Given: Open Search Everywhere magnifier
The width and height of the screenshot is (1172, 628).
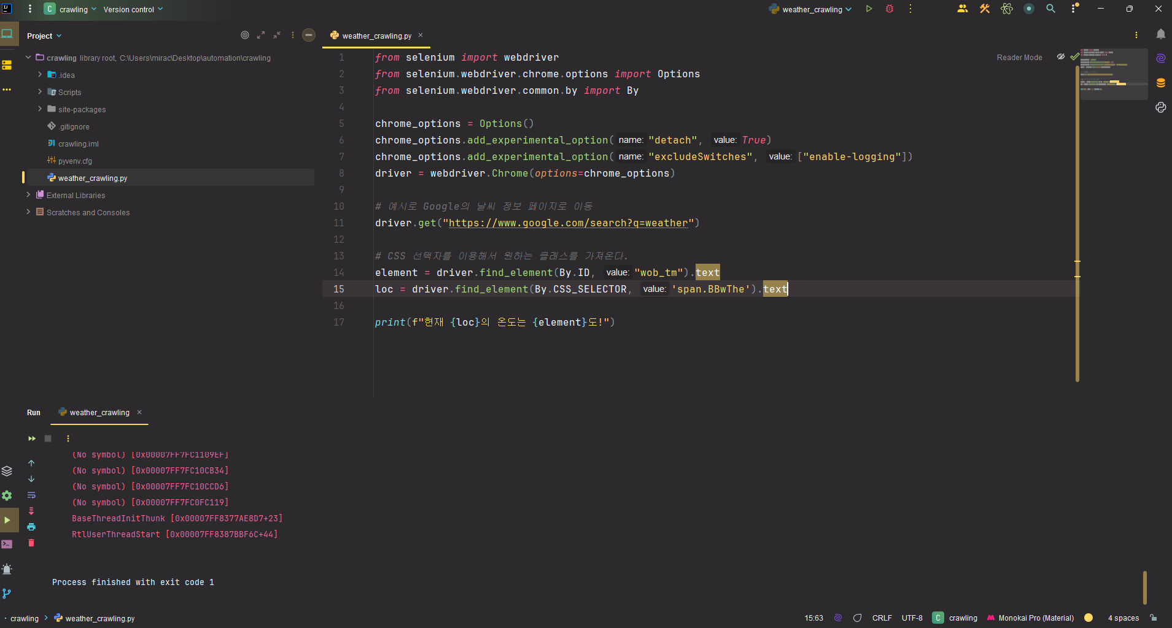Looking at the screenshot, I should (1051, 9).
